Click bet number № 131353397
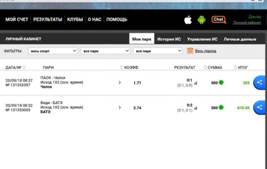Screen dimensions: 267x169 pos(18,85)
